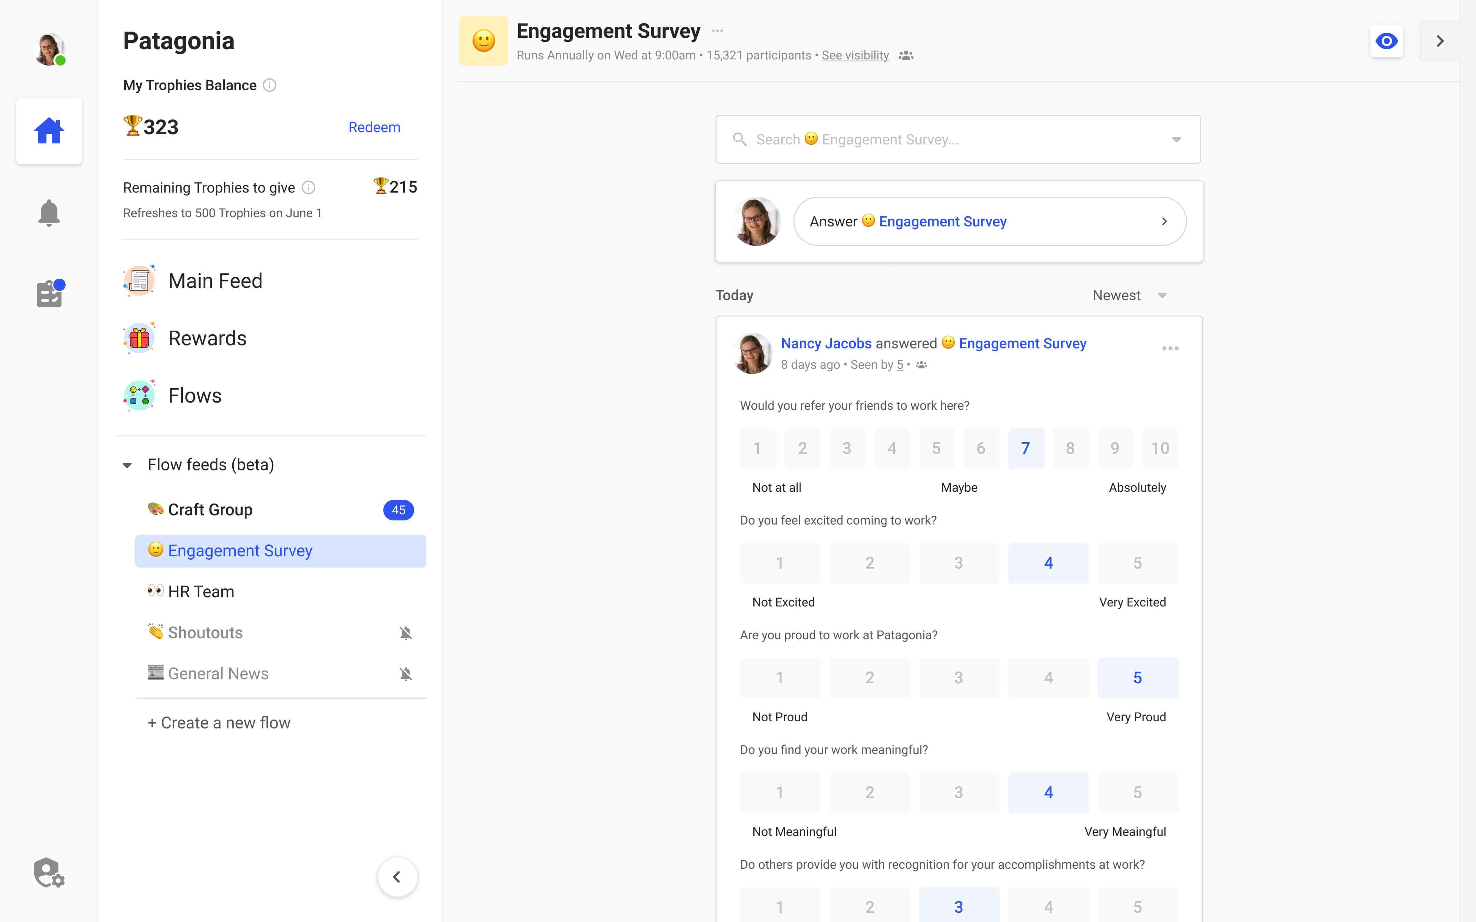Click the muted bell next to Shoutouts
The height and width of the screenshot is (922, 1476).
[x=406, y=633]
